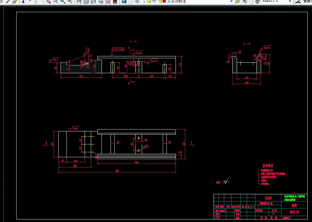Viewport: 312px width, 222px height.
Task: Click the blue Undo arrow
Action: [23, 1]
